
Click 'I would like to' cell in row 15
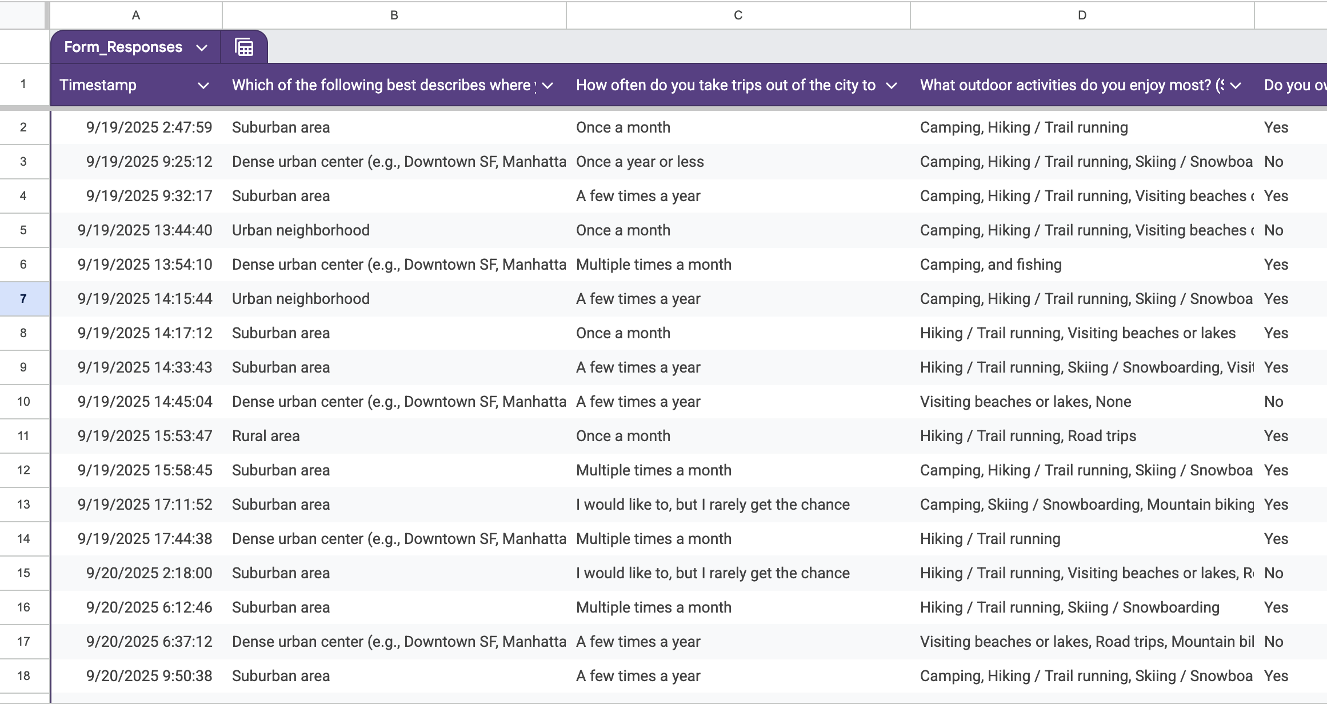coord(738,573)
